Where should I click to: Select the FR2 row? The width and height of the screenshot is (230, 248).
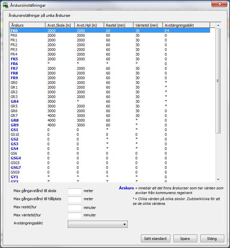tap(110, 45)
